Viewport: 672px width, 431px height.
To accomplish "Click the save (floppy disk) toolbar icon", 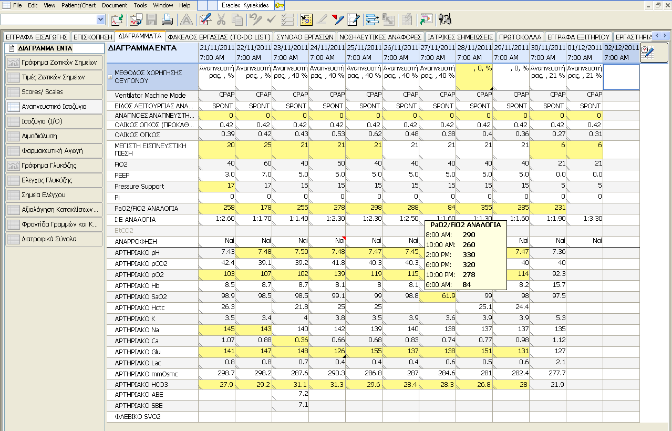I will (x=151, y=20).
